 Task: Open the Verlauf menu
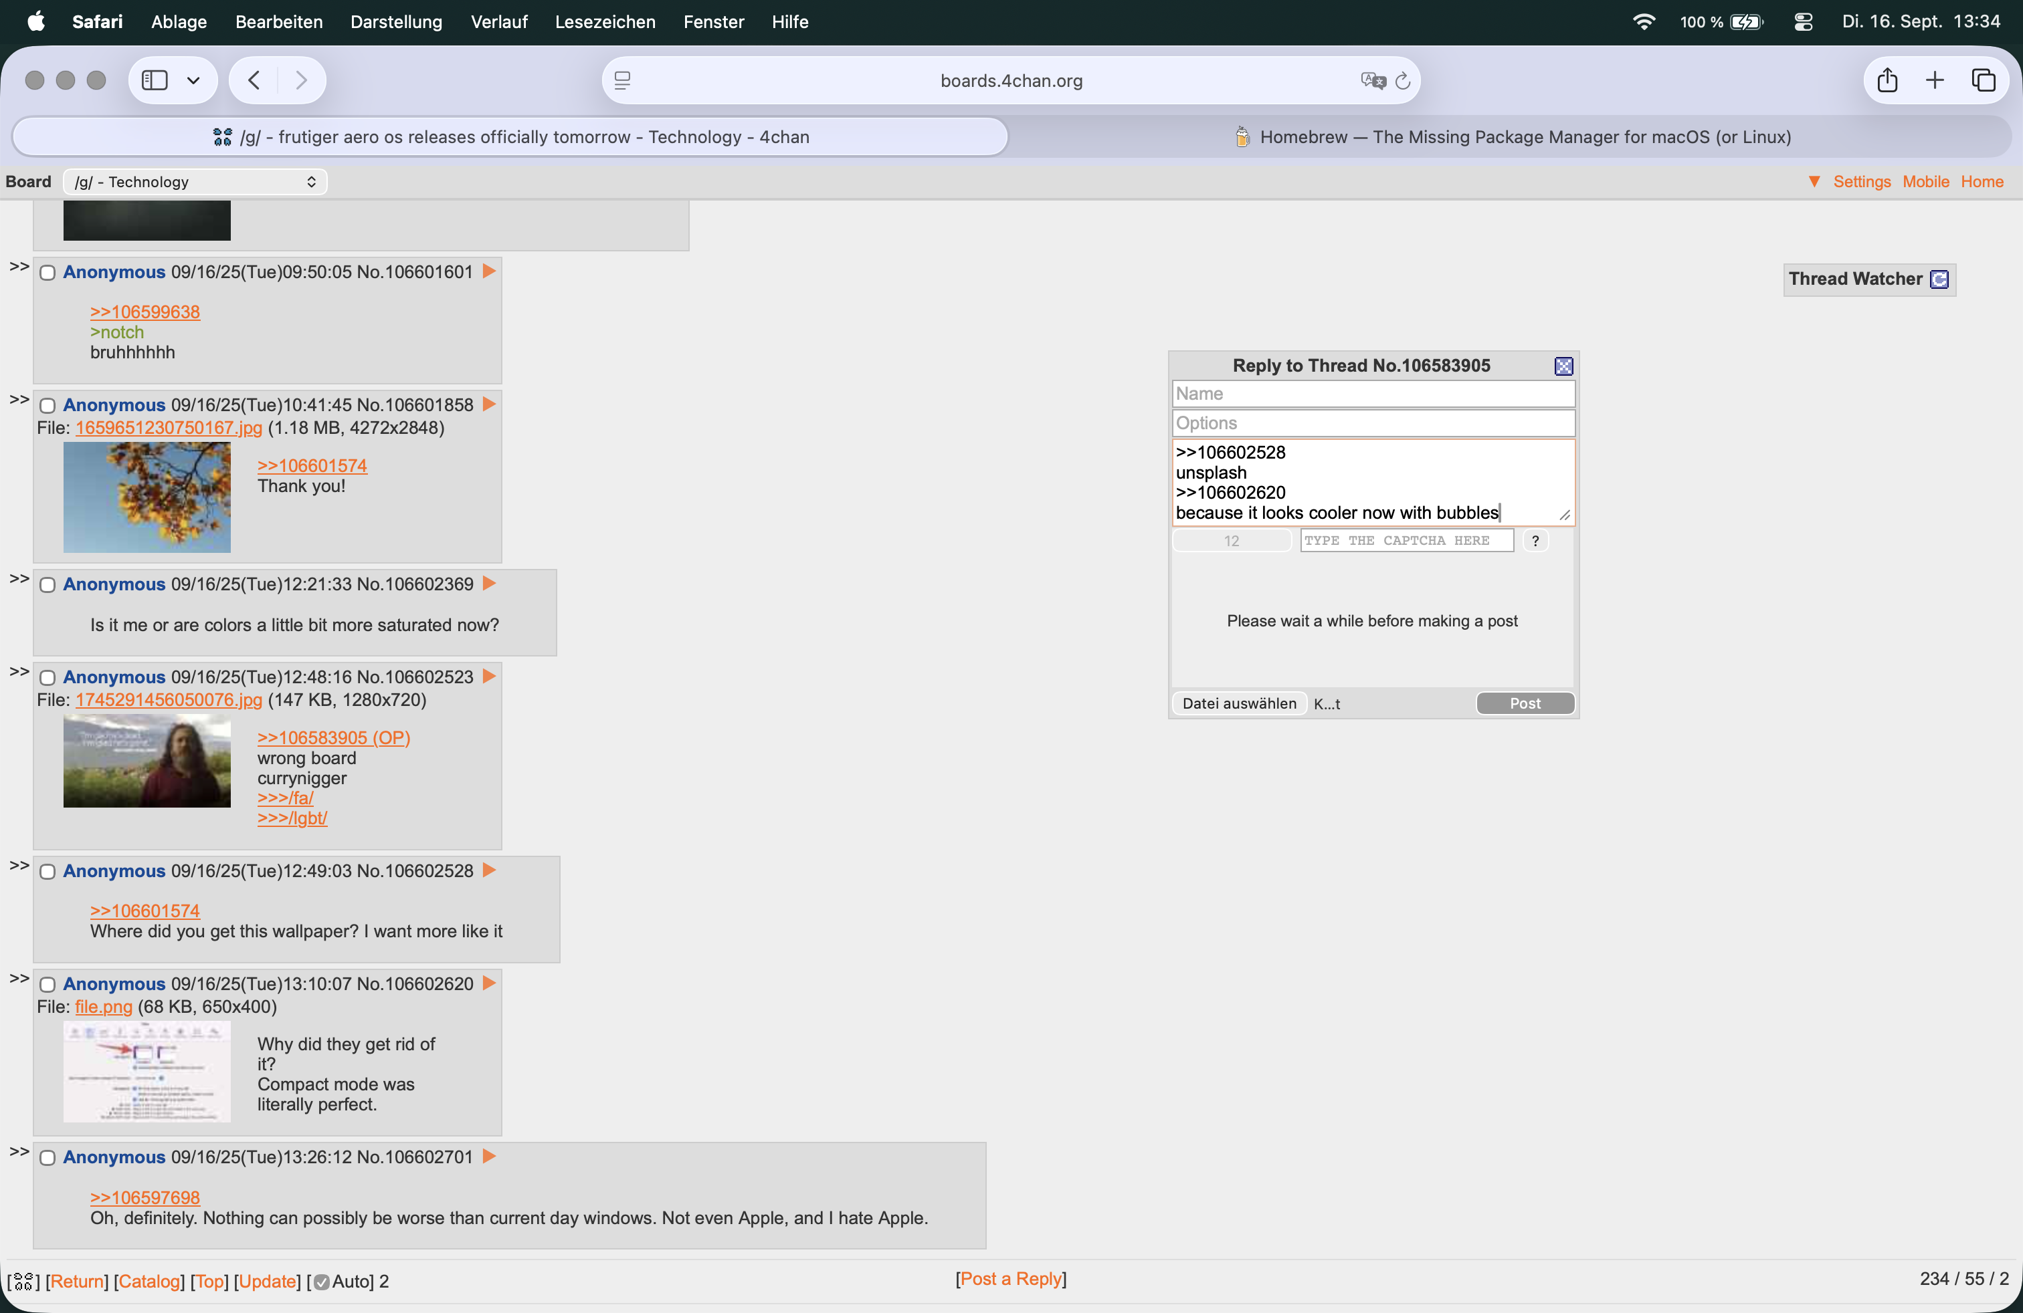coord(499,21)
